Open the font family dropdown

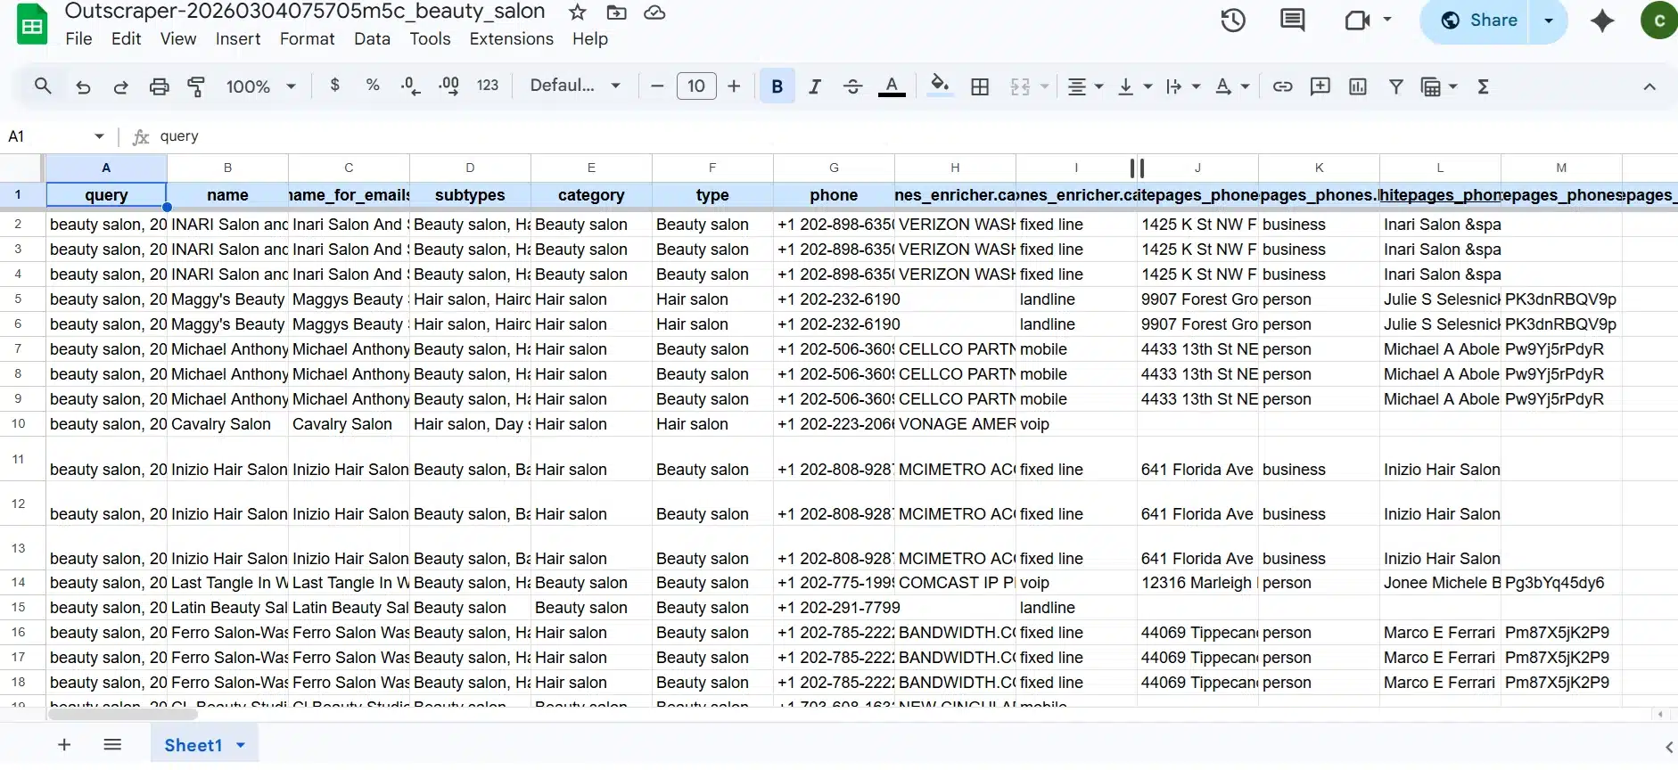575,86
